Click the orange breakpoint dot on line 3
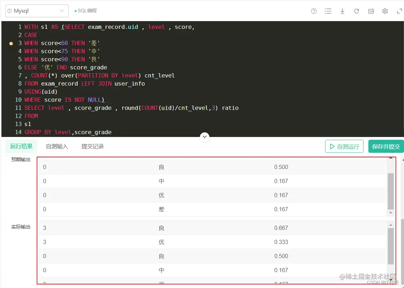404x288 pixels. pos(11,44)
